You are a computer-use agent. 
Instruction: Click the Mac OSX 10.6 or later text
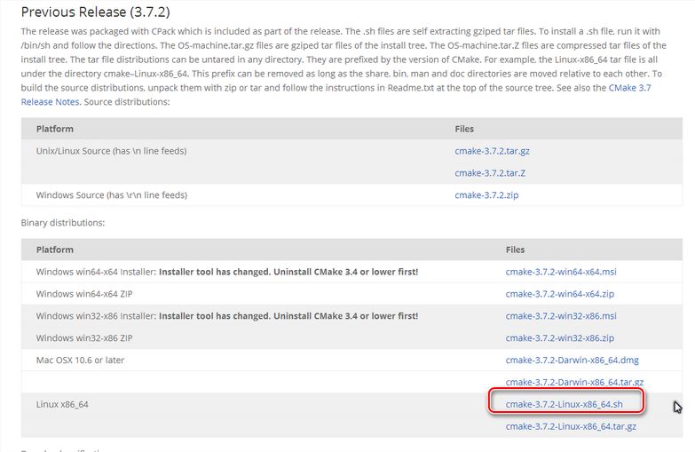point(80,361)
